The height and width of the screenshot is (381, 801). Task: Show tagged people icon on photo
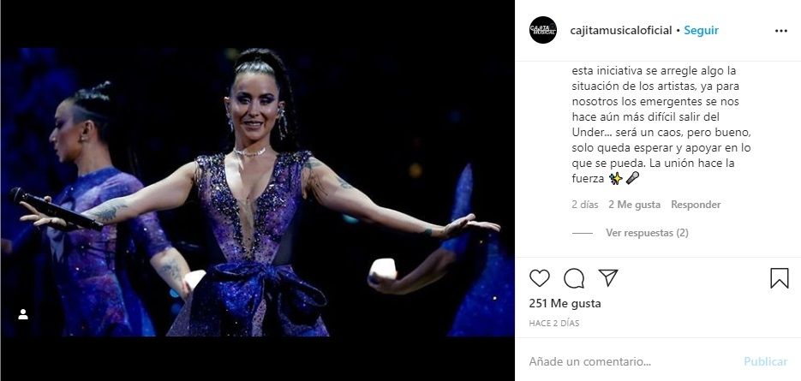coord(23,314)
